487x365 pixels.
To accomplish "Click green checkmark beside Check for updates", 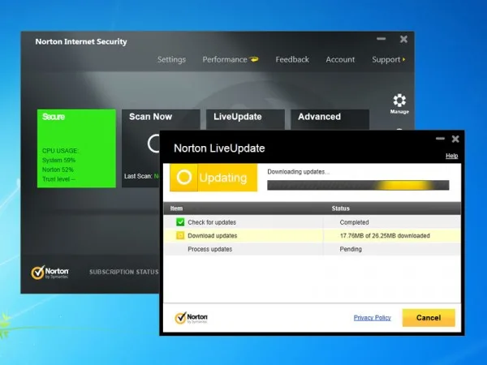I will click(x=180, y=222).
